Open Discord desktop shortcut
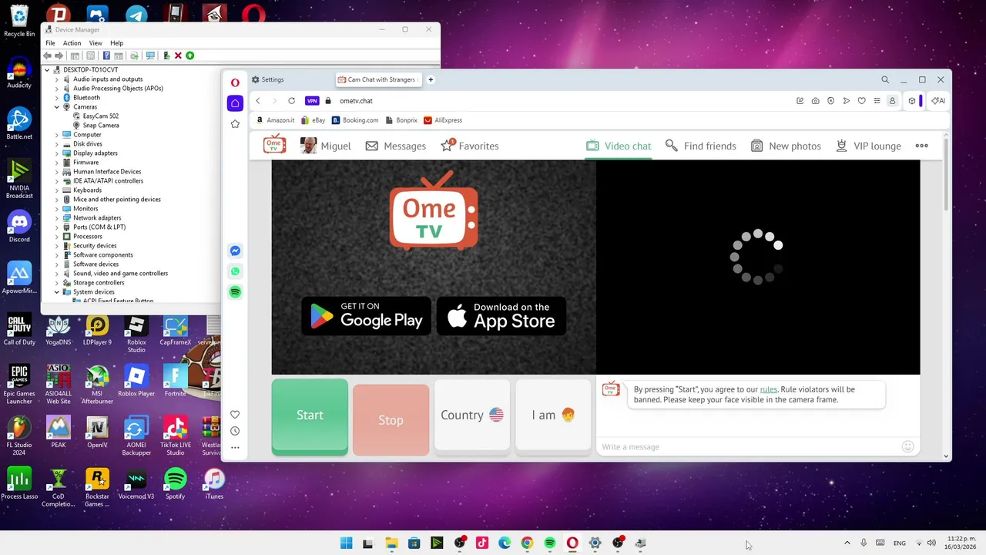This screenshot has width=986, height=555. (19, 227)
